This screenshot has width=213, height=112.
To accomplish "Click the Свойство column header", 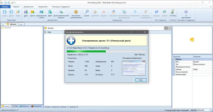I will [182, 57].
